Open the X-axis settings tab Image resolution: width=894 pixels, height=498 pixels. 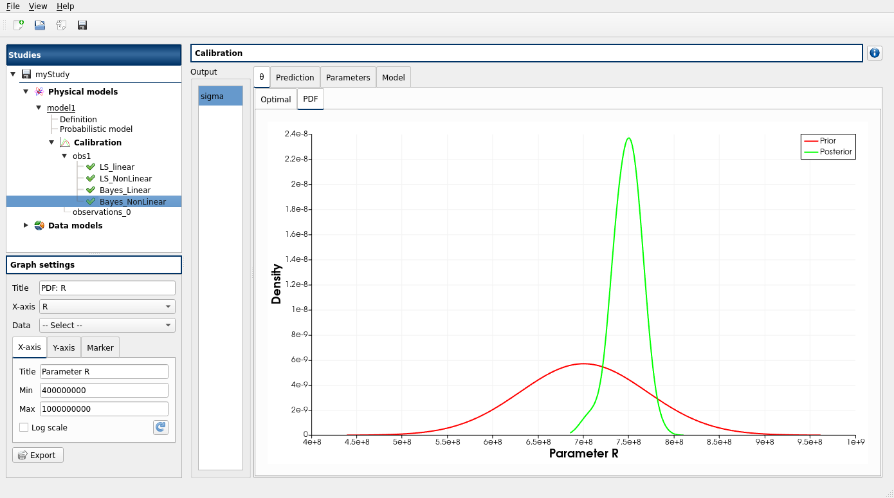click(30, 347)
